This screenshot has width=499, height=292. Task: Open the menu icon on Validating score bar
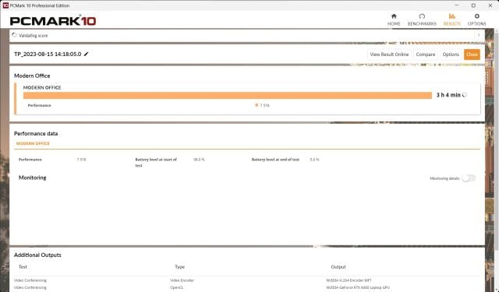pos(479,35)
